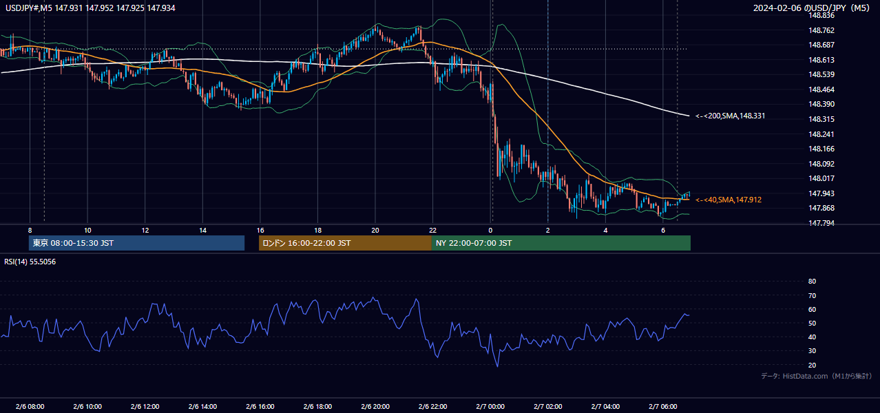Click price axis value 147.943
The height and width of the screenshot is (413, 880).
click(x=821, y=193)
